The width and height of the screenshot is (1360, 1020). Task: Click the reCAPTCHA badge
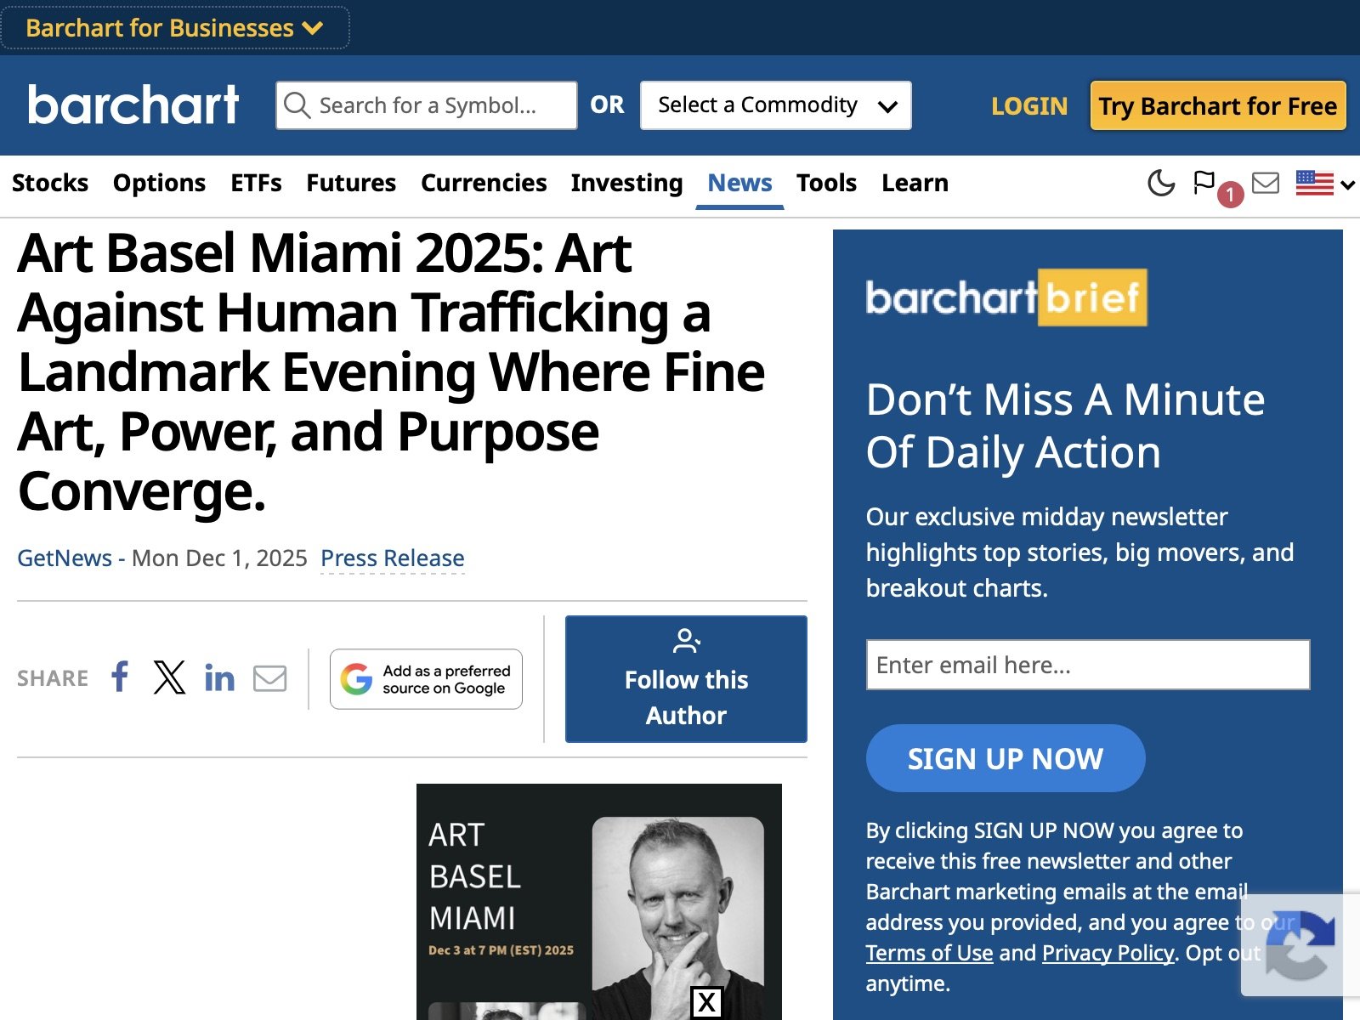click(x=1300, y=945)
